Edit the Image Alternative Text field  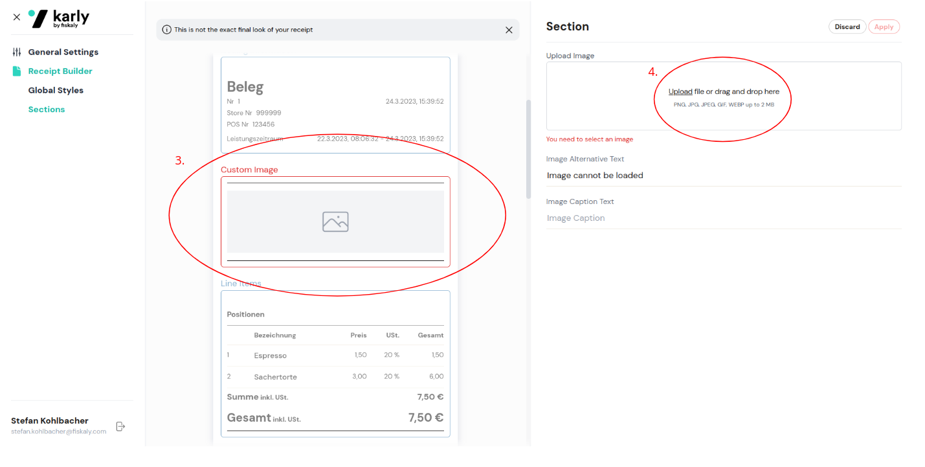(x=595, y=175)
